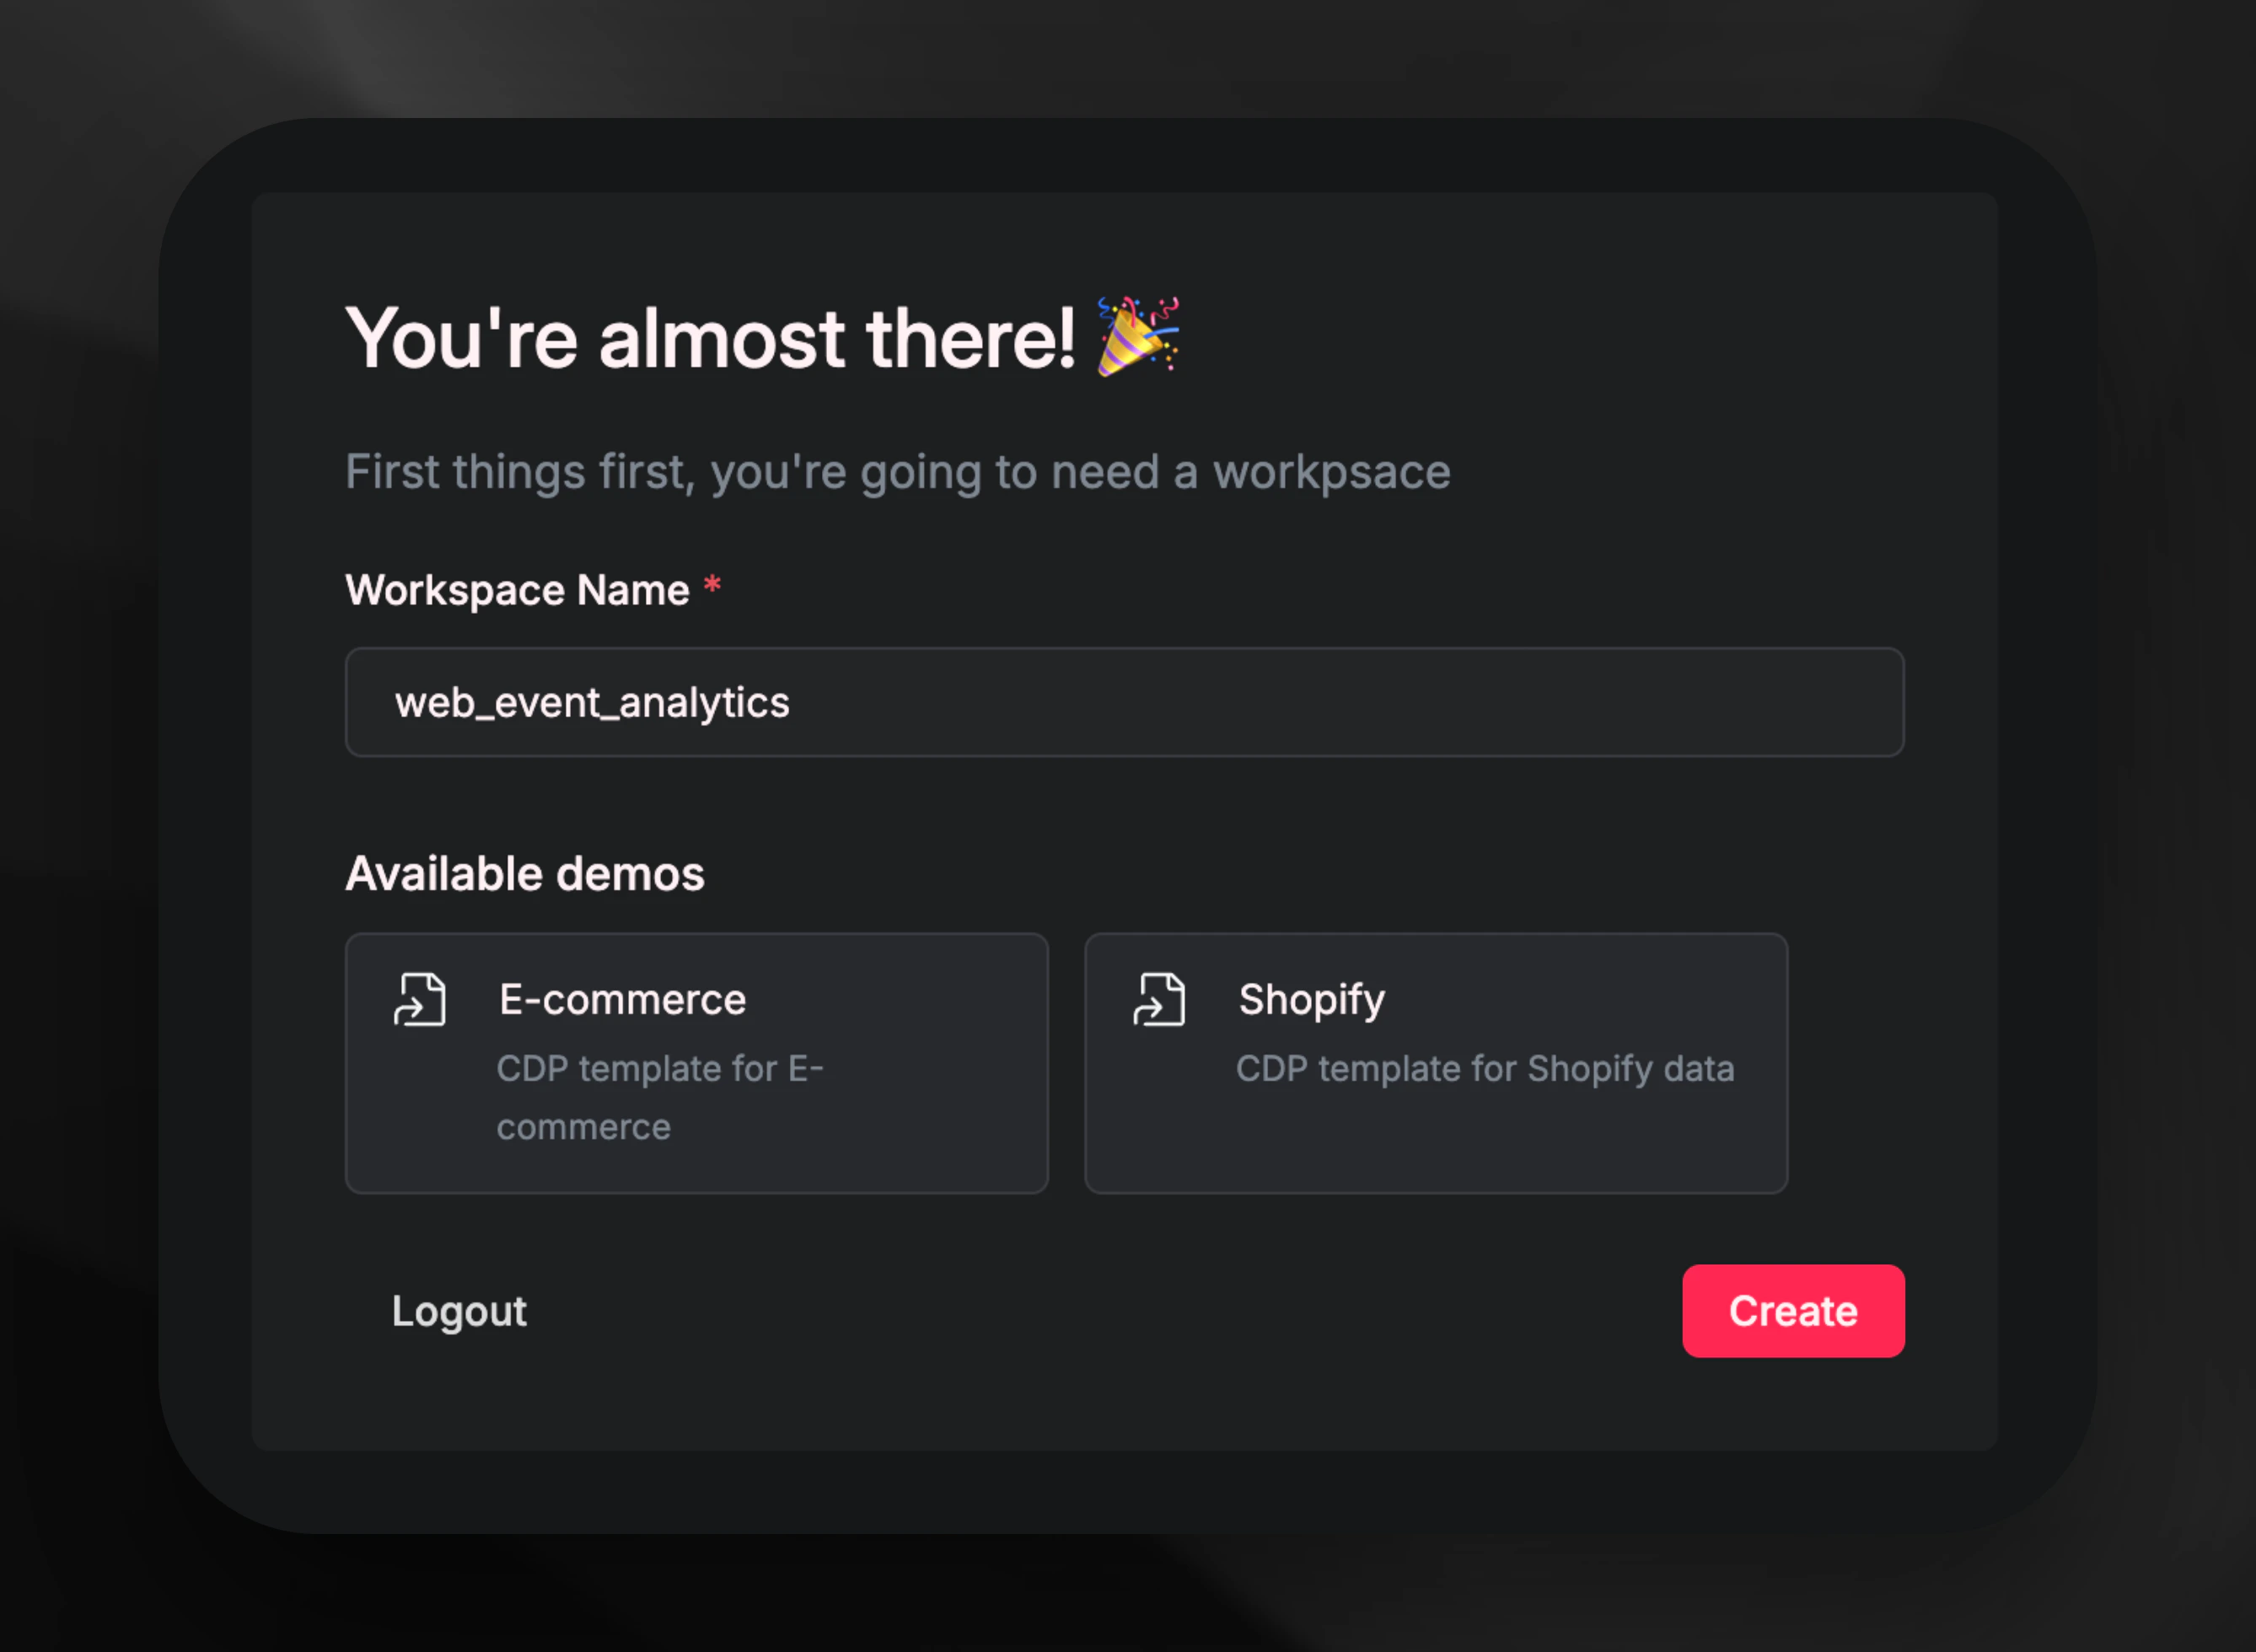
Task: Click the Shopify demo file import icon
Action: point(1159,999)
